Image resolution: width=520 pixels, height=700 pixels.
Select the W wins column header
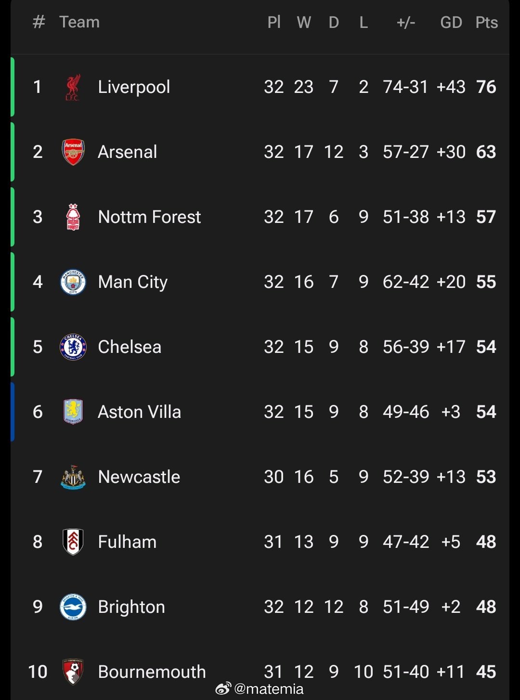click(304, 23)
